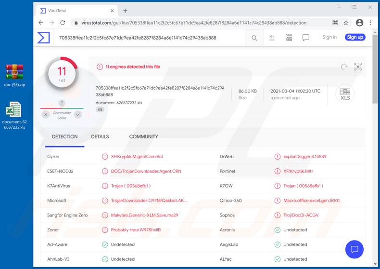
Task: Reload the VirusTotal page
Action: [x=63, y=23]
